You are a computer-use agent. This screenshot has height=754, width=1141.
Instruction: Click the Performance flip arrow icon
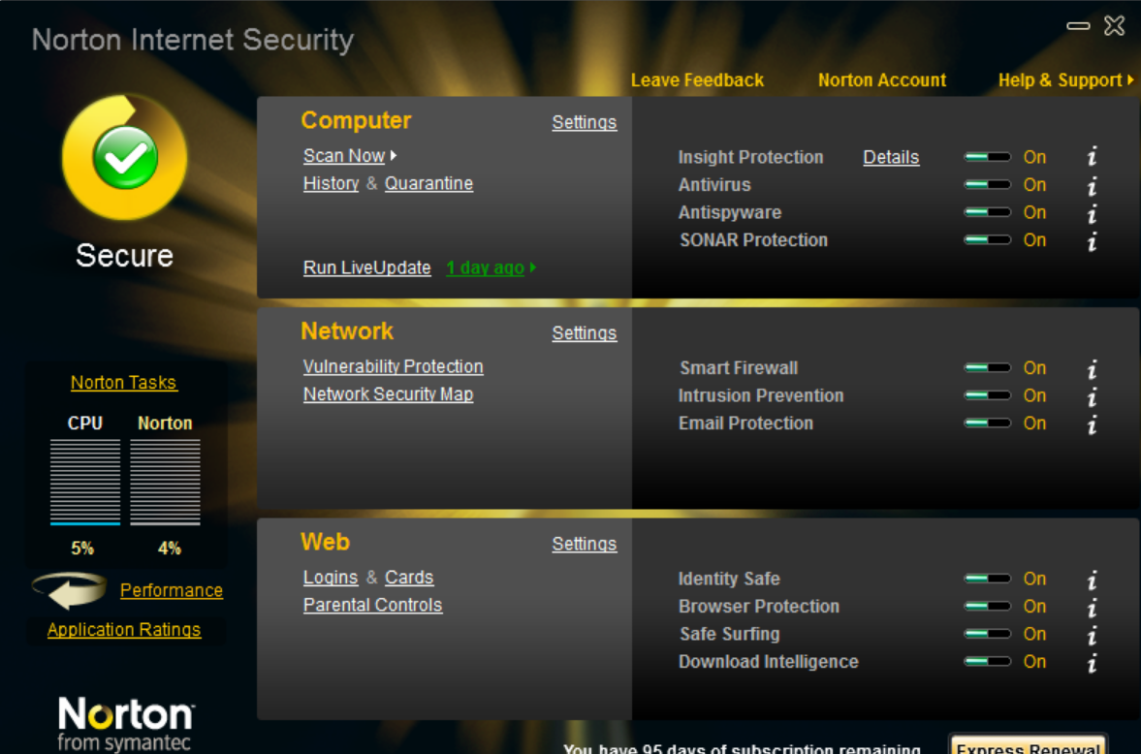[69, 589]
